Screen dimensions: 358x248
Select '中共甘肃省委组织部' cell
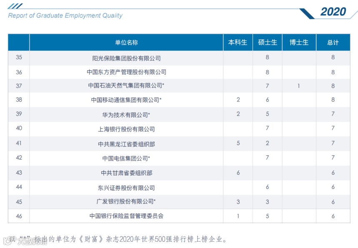[x=126, y=173]
